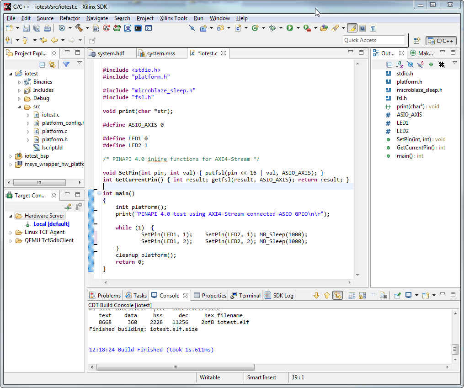This screenshot has width=464, height=388.
Task: Click the Print toolbar icon
Action: (x=47, y=28)
